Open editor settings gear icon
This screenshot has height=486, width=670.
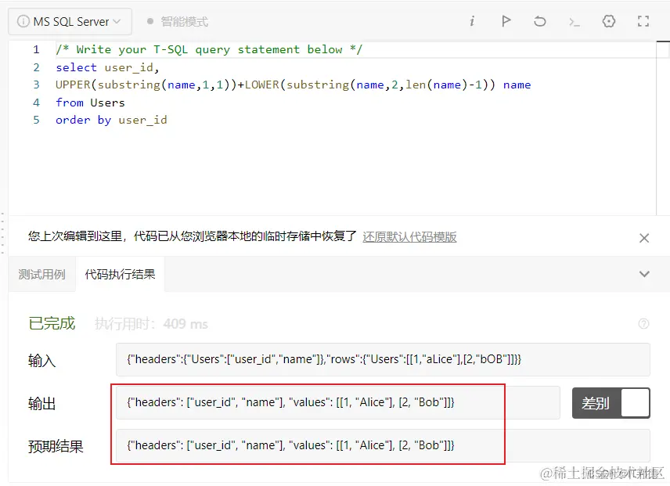(608, 21)
